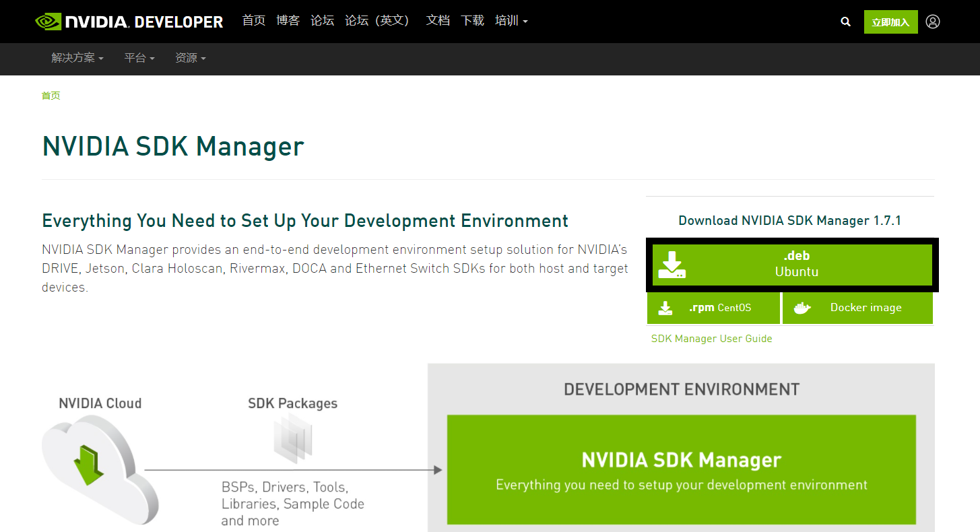Expand the 解决方案 dropdown menu
Image resolution: width=980 pixels, height=532 pixels.
(x=77, y=58)
